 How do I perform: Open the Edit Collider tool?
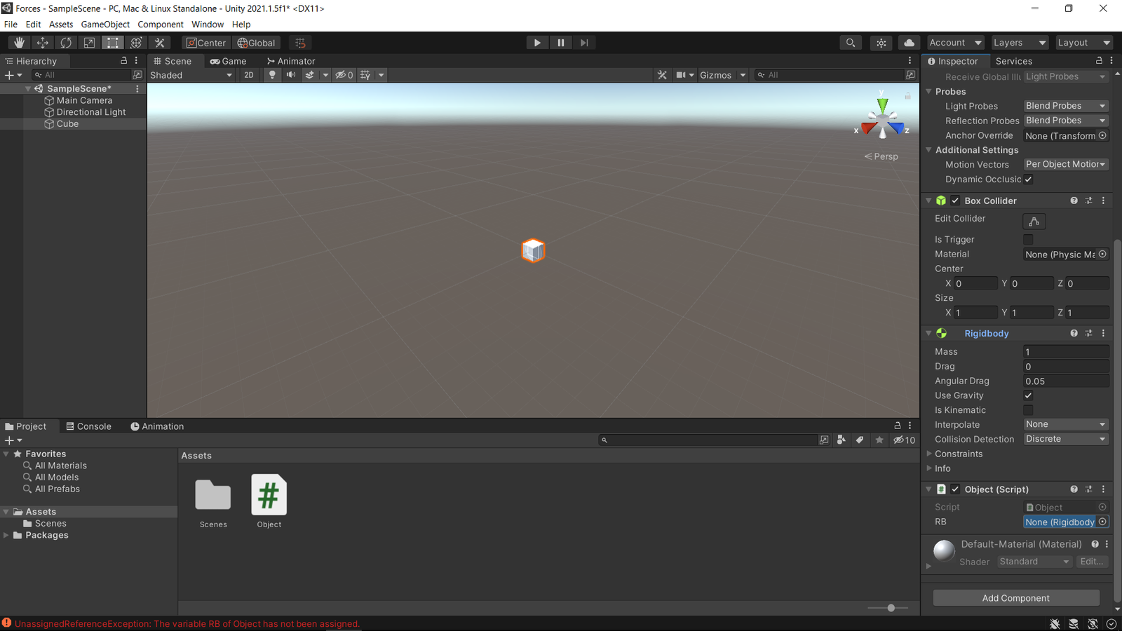(x=1034, y=222)
